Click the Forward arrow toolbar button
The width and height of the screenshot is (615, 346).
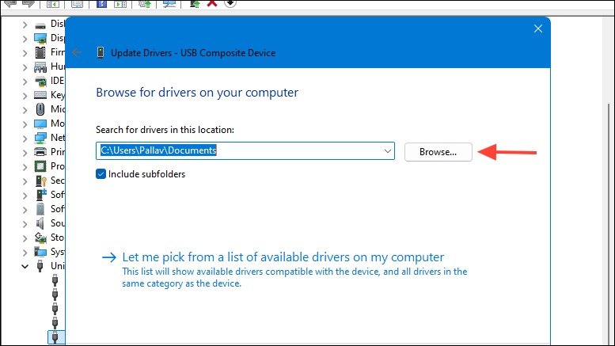click(28, 3)
